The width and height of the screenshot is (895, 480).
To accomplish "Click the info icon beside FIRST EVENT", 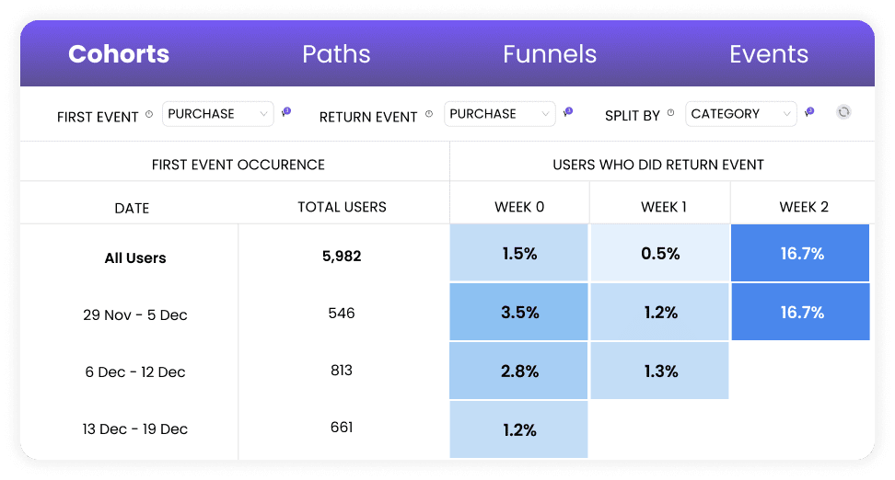I will coord(149,114).
